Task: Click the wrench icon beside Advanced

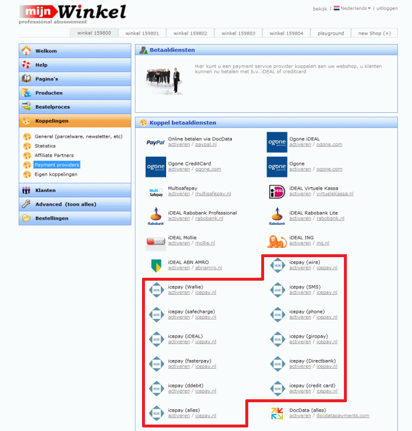Action: point(26,204)
